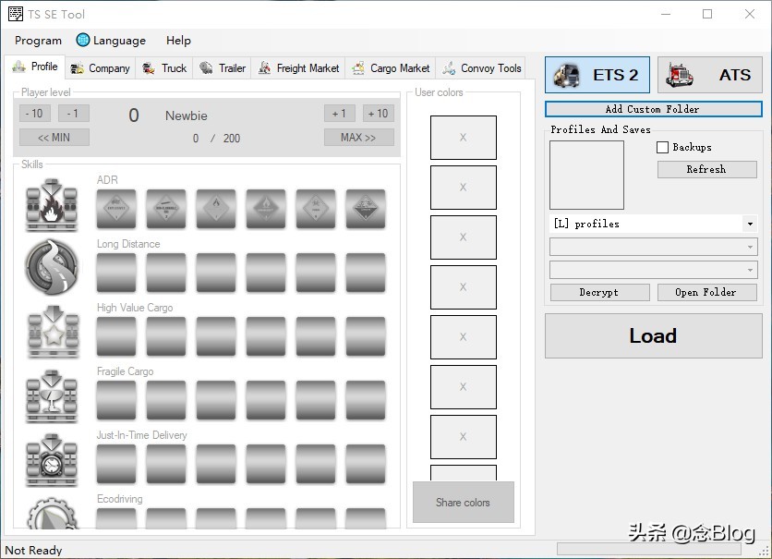
Task: Click the ADR skill hazard icon
Action: (52, 205)
